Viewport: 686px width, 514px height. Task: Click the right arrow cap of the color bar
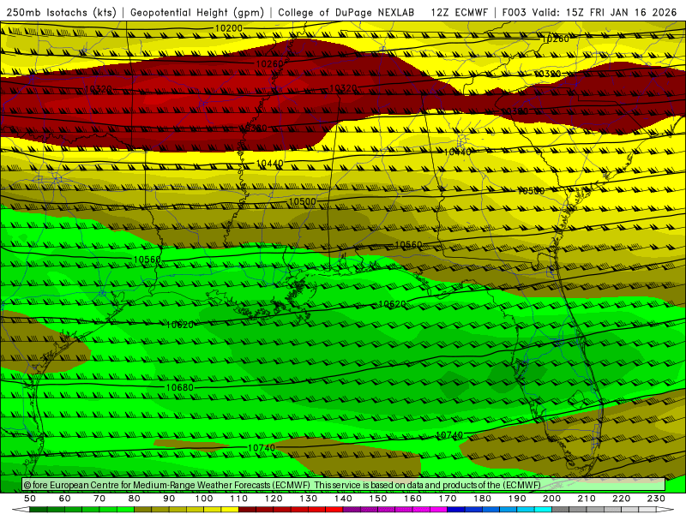[x=665, y=510]
